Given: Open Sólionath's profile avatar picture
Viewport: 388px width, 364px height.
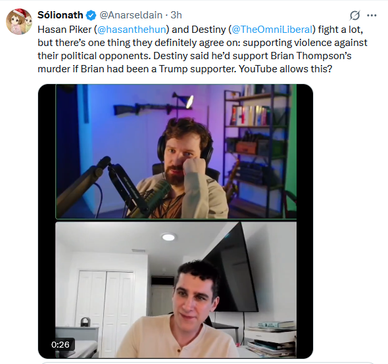Looking at the screenshot, I should pyautogui.click(x=19, y=22).
